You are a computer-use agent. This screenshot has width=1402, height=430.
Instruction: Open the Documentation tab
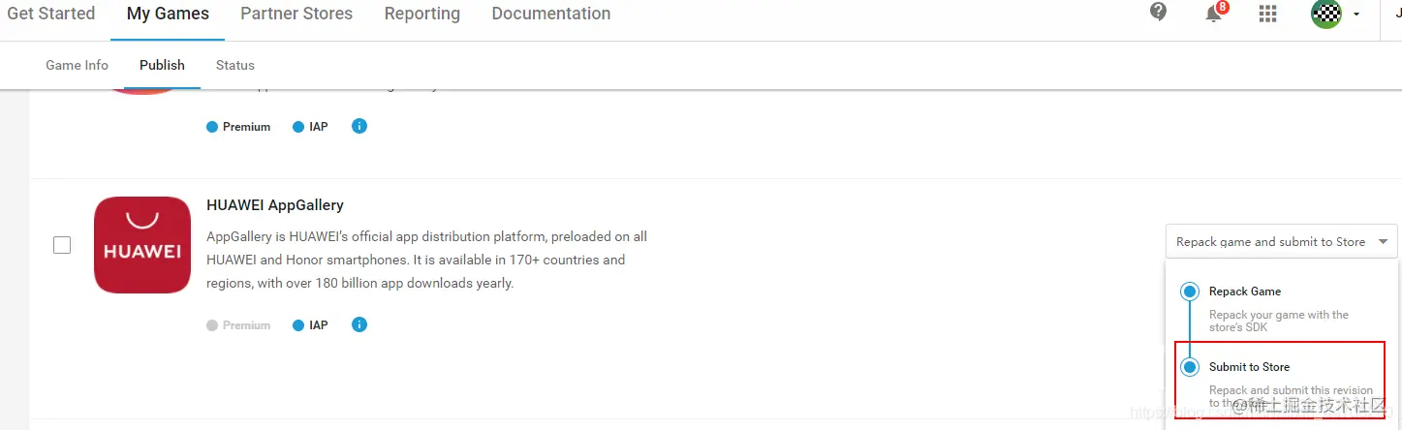pyautogui.click(x=551, y=14)
